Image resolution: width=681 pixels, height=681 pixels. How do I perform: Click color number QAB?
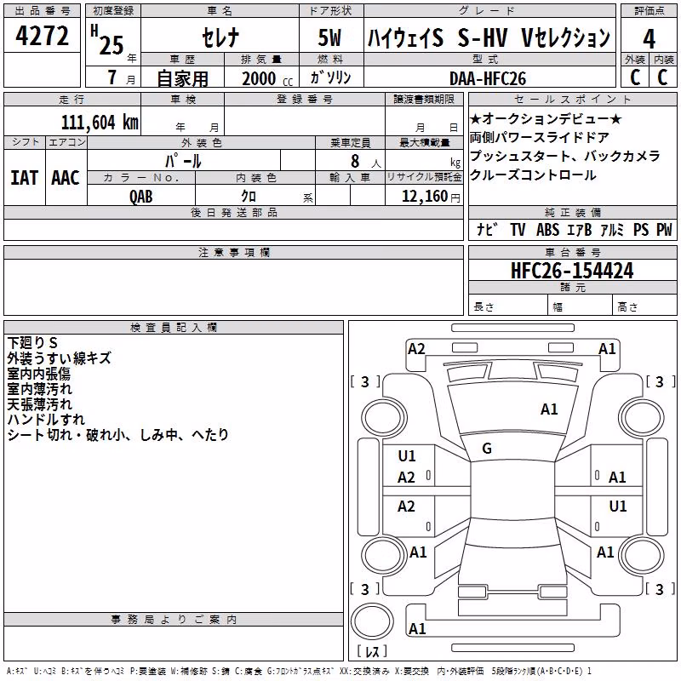(x=140, y=197)
